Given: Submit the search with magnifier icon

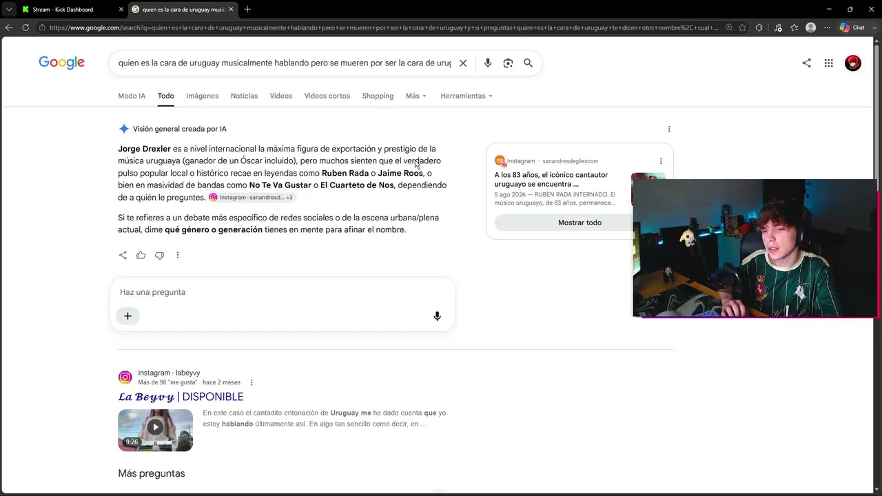Looking at the screenshot, I should tap(528, 63).
